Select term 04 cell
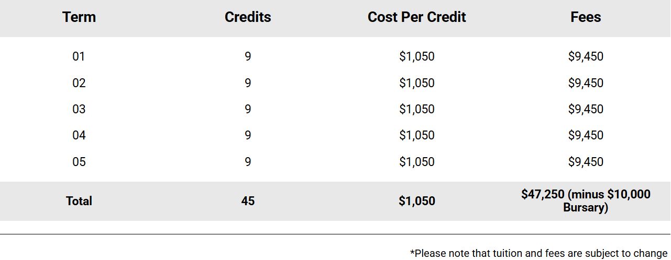 [79, 135]
